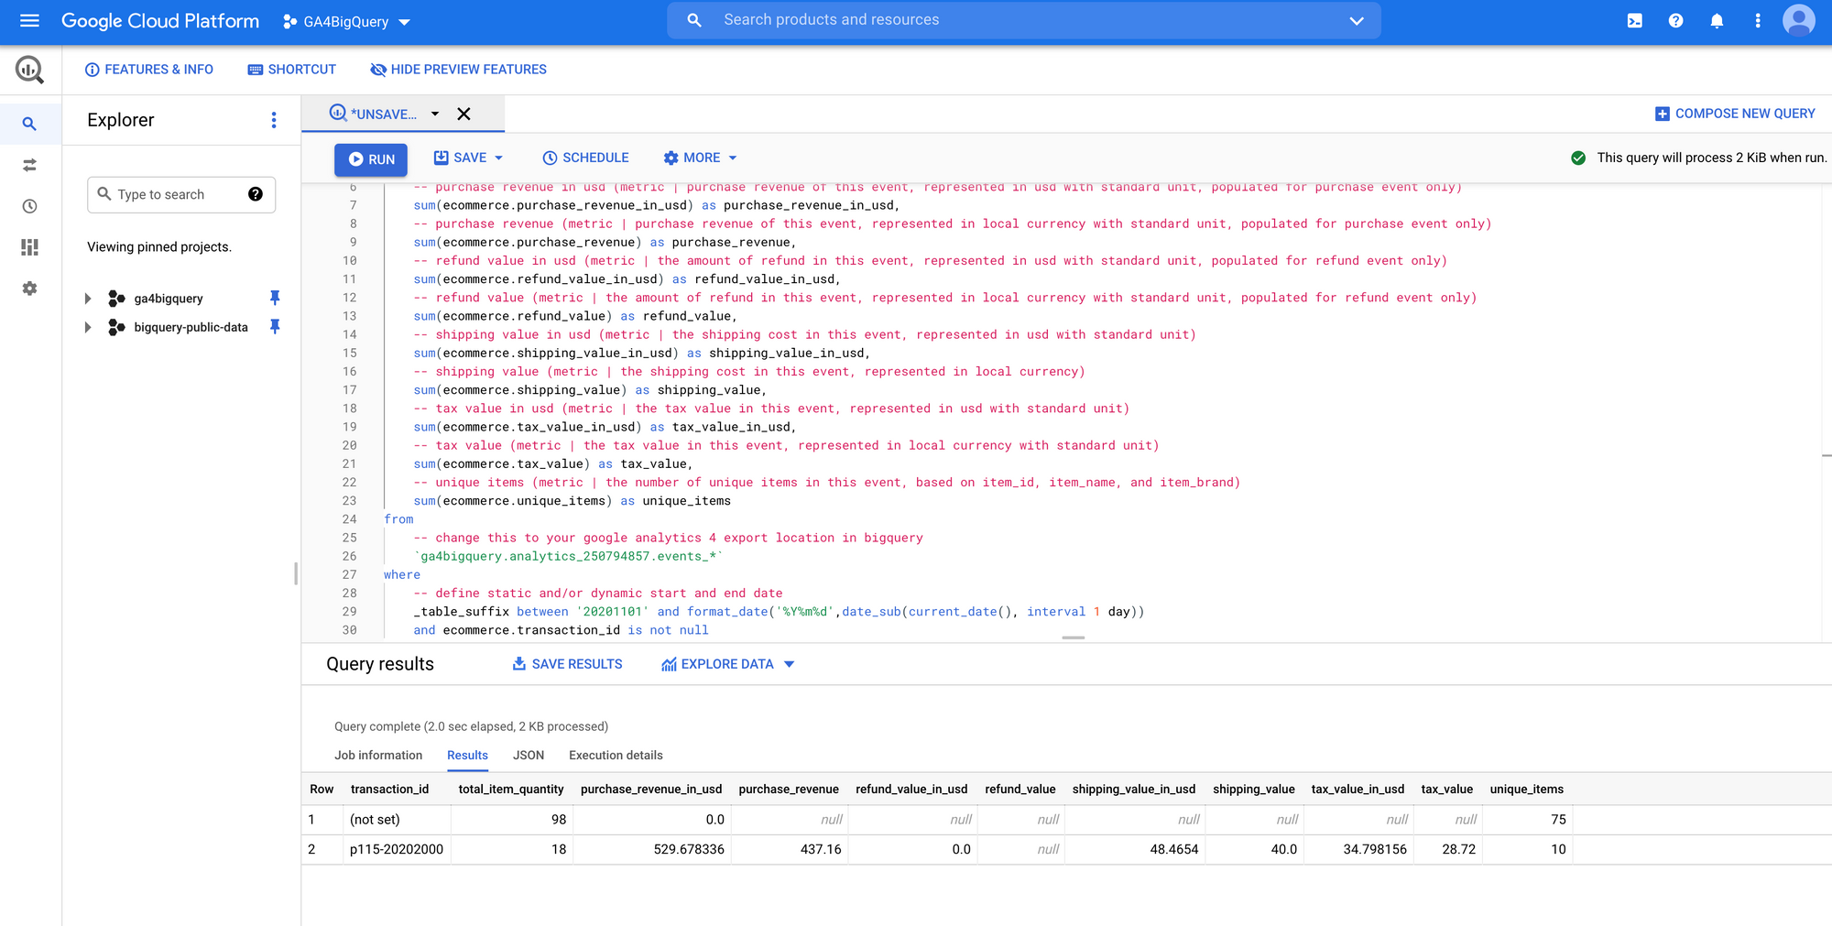Open the Save dropdown
1832x926 pixels.
468,158
